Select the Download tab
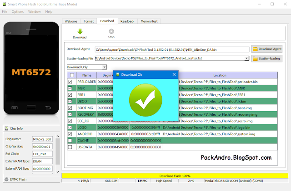 107,21
